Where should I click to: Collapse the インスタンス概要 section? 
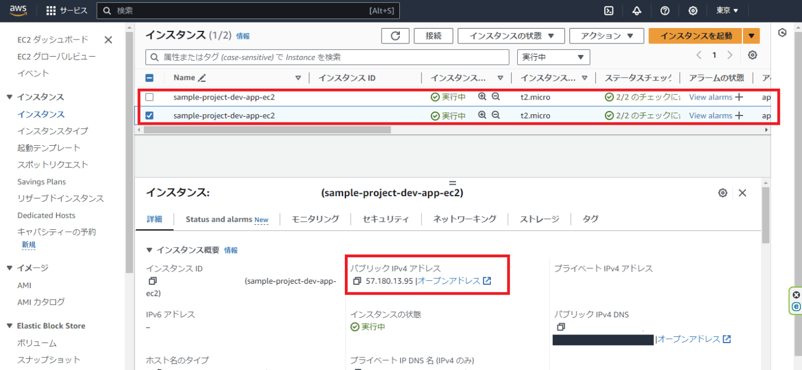tap(150, 250)
